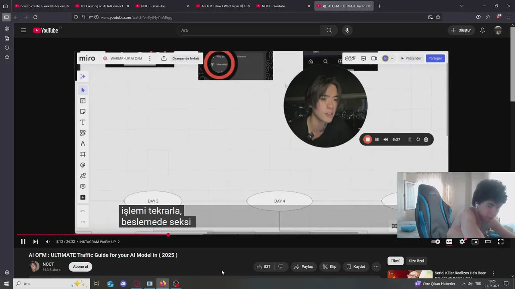Image resolution: width=515 pixels, height=289 pixels.
Task: Open the tab search dropdown arrow
Action: point(461,6)
